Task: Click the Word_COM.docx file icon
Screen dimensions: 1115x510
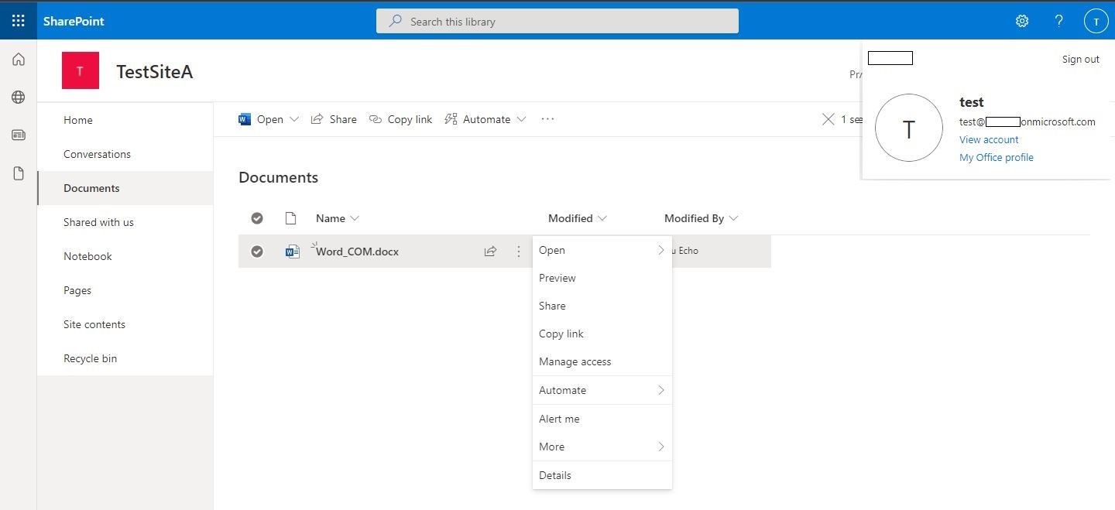Action: [x=293, y=252]
